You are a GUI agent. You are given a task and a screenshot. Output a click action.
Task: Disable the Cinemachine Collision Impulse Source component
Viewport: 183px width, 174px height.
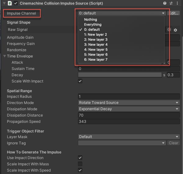coord(16,3)
